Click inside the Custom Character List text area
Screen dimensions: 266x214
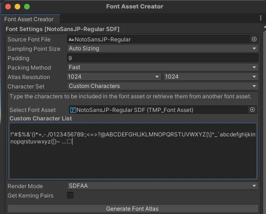pyautogui.click(x=133, y=151)
